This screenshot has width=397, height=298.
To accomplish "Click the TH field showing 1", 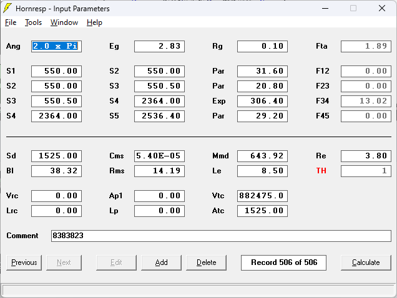I will pyautogui.click(x=366, y=171).
